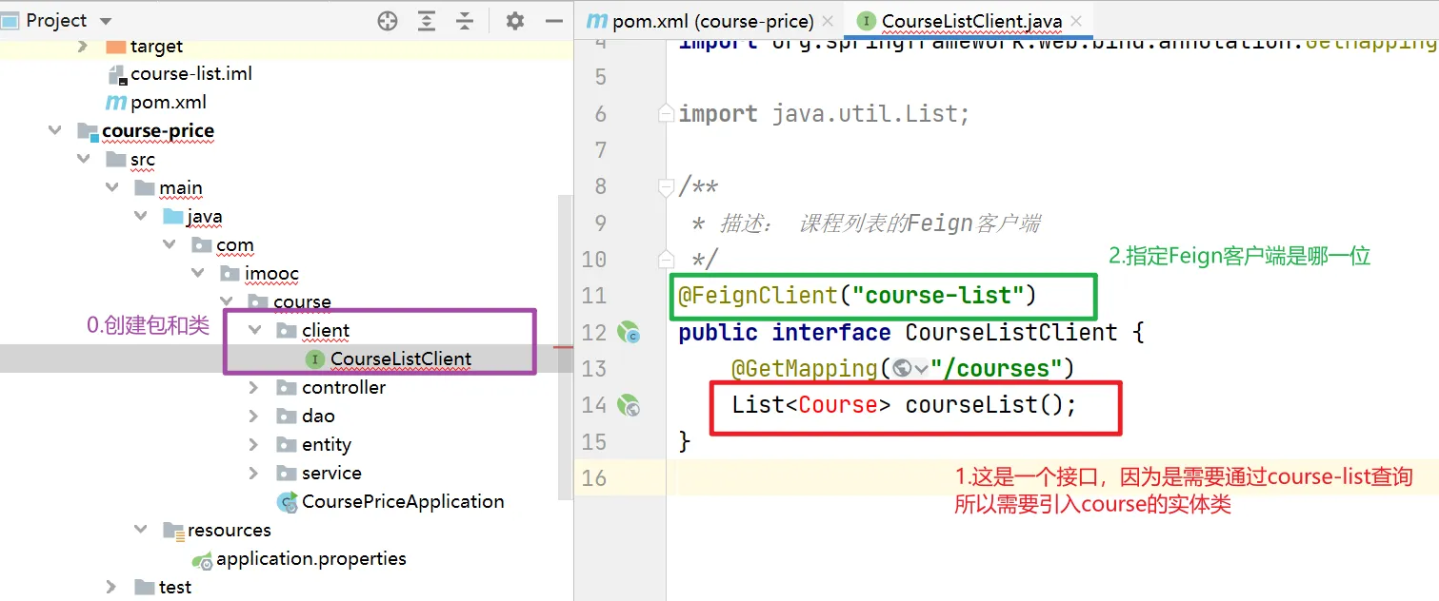Click the CoursePriceApplication class icon
The image size is (1439, 601).
(287, 501)
